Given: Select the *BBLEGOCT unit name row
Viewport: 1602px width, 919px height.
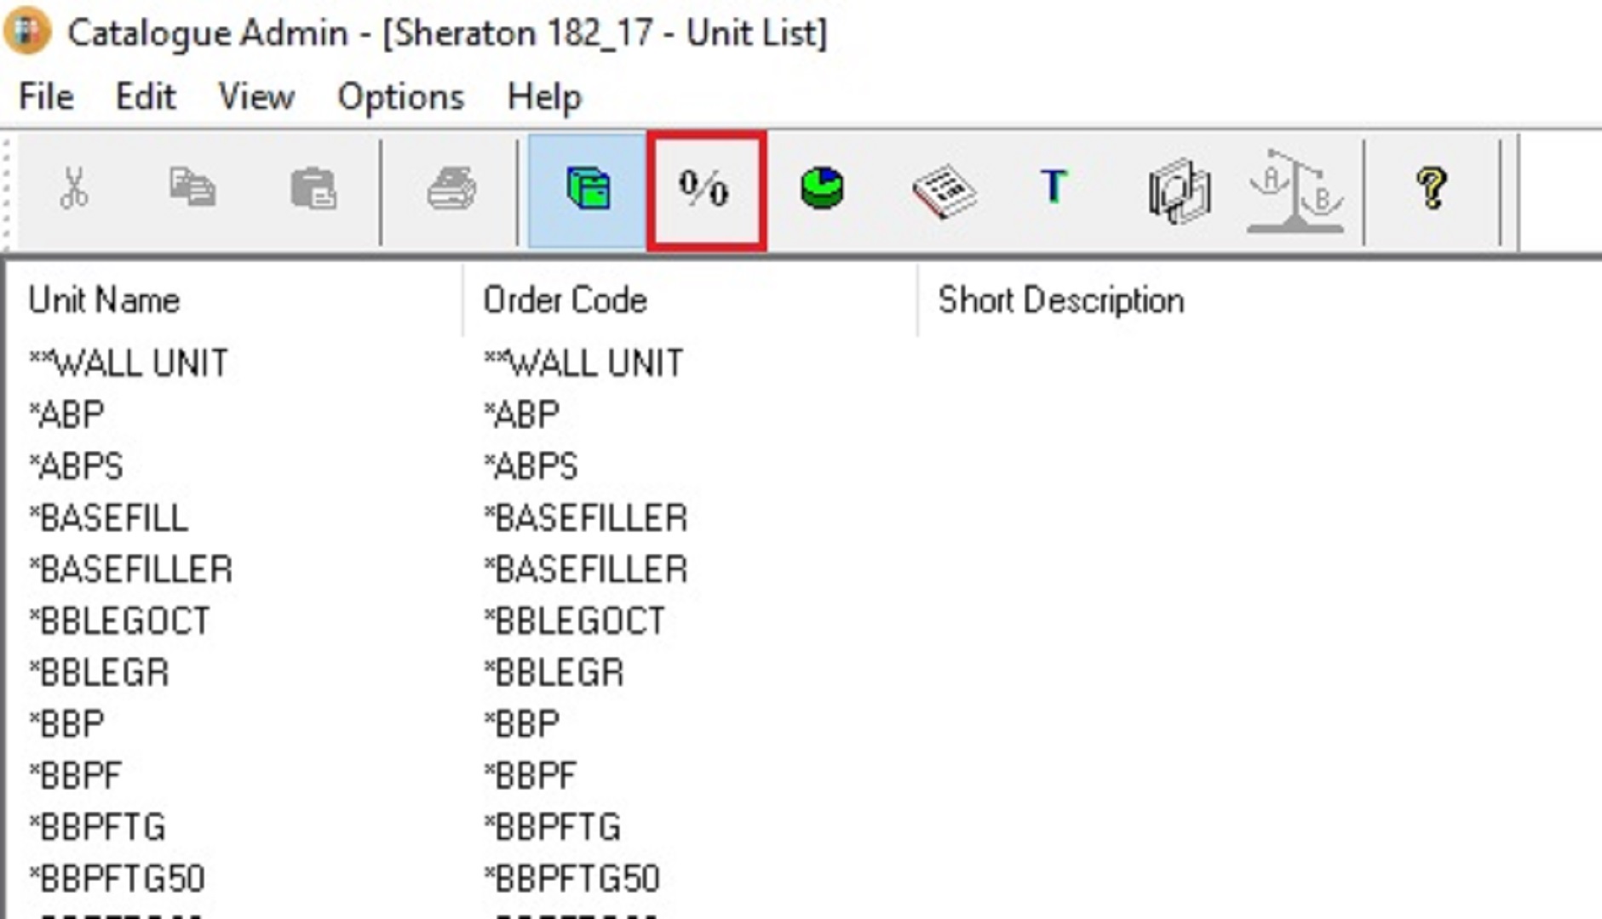Looking at the screenshot, I should [119, 621].
